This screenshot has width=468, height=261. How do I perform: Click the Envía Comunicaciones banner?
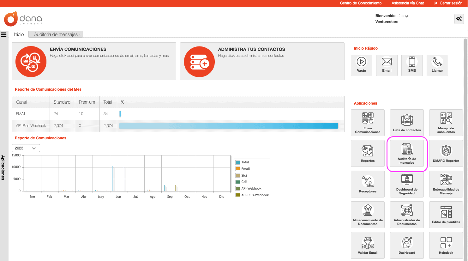tap(94, 61)
